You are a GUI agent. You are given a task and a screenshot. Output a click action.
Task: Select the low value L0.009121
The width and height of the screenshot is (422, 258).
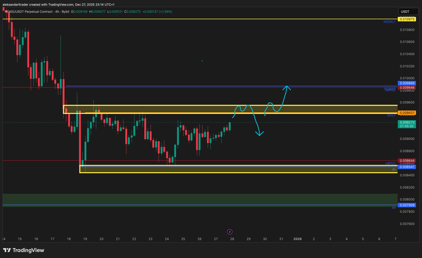coord(115,12)
